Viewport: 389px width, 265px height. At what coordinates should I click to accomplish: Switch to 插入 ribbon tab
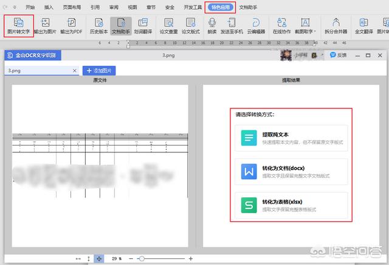49,7
